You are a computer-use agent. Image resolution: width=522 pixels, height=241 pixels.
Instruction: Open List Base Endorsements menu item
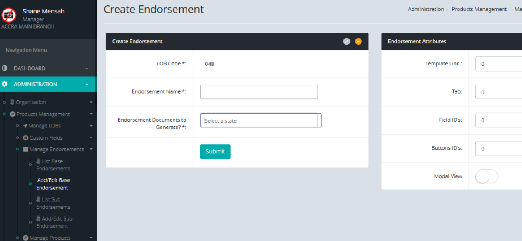click(53, 165)
